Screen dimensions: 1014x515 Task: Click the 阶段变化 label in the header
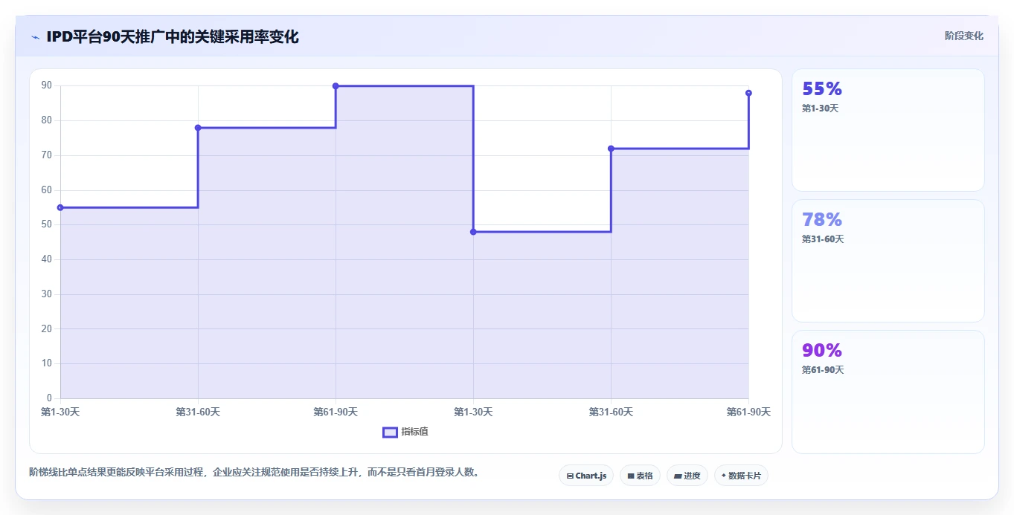click(x=964, y=36)
